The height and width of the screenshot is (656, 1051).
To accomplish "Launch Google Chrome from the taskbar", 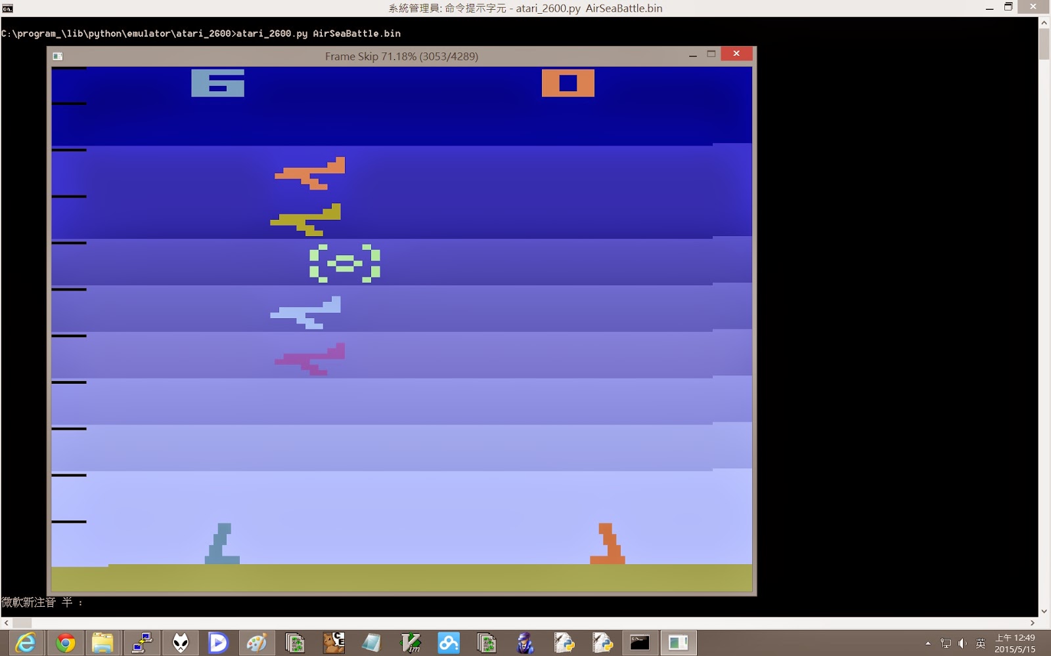I will (65, 643).
